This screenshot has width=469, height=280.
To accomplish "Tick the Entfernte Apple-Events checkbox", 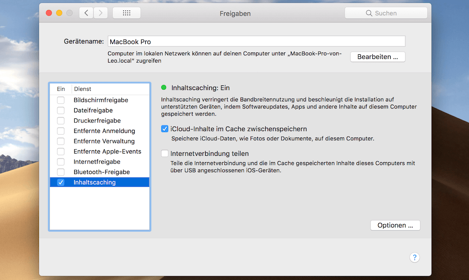I will click(x=61, y=152).
